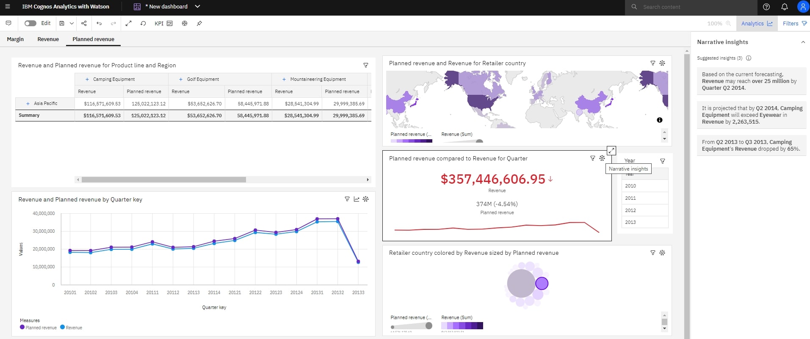Open the hamburger navigation menu

pos(8,7)
